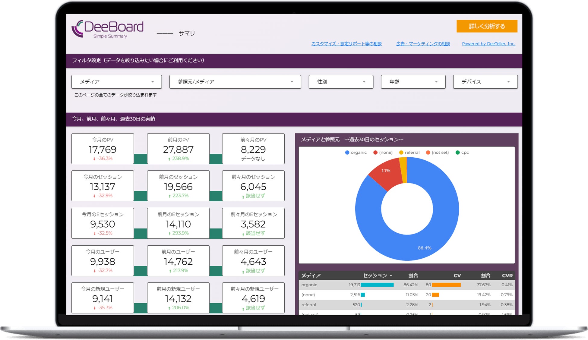Click the sort arrow beside セッション header

(x=391, y=275)
